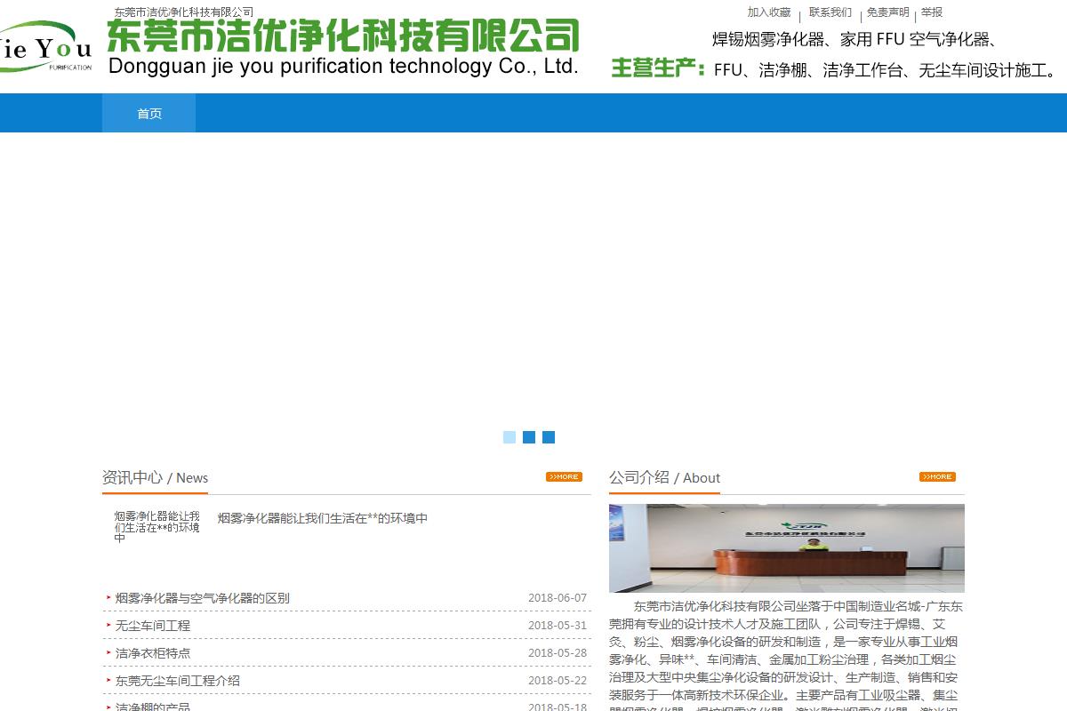Click the red bullet beside 洁净衣柜特点
This screenshot has height=711, width=1067.
pyautogui.click(x=108, y=652)
